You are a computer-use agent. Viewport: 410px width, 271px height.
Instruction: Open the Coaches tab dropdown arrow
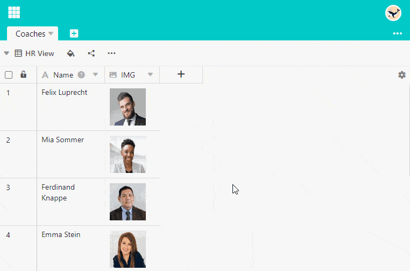click(51, 33)
